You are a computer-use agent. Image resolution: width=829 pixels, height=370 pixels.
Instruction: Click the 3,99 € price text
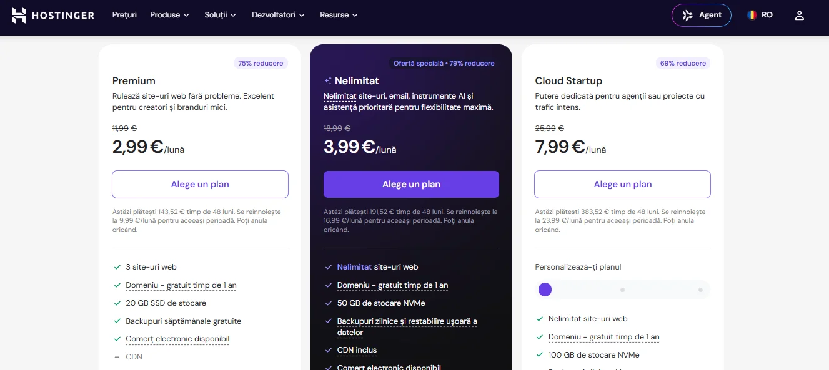pos(349,147)
